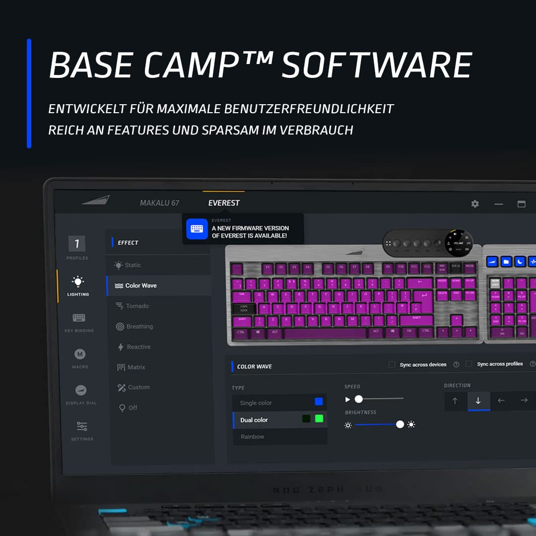Turn lighting Off in effect list
The height and width of the screenshot is (536, 536).
pos(132,407)
